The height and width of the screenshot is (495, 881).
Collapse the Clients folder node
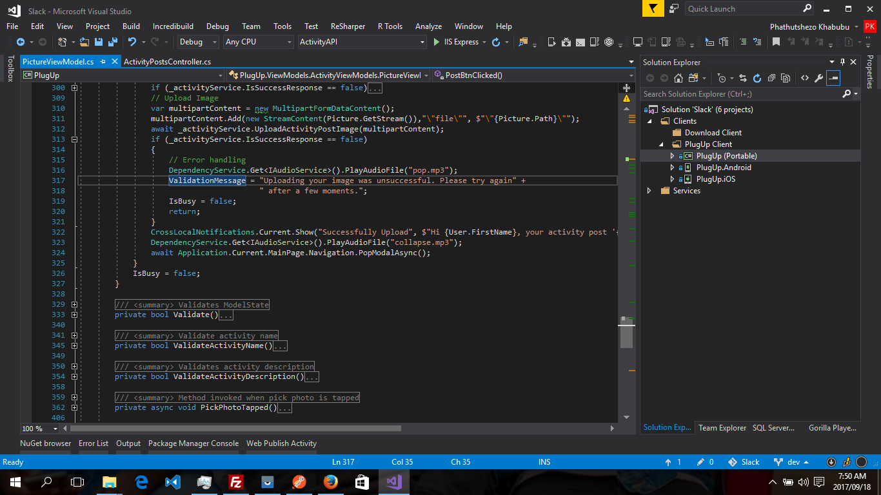click(649, 121)
